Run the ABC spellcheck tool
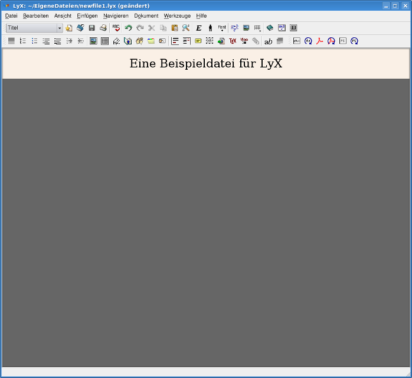Image resolution: width=412 pixels, height=378 pixels. [116, 28]
